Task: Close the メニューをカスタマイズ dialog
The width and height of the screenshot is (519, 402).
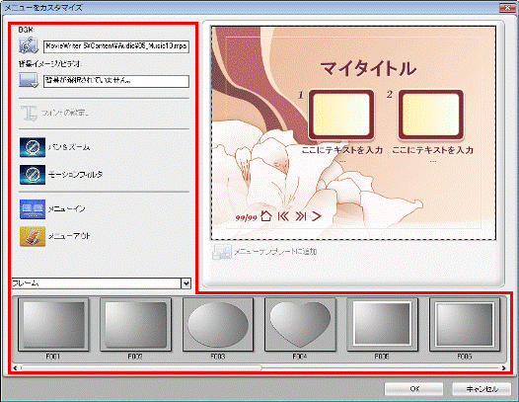Action: (507, 7)
